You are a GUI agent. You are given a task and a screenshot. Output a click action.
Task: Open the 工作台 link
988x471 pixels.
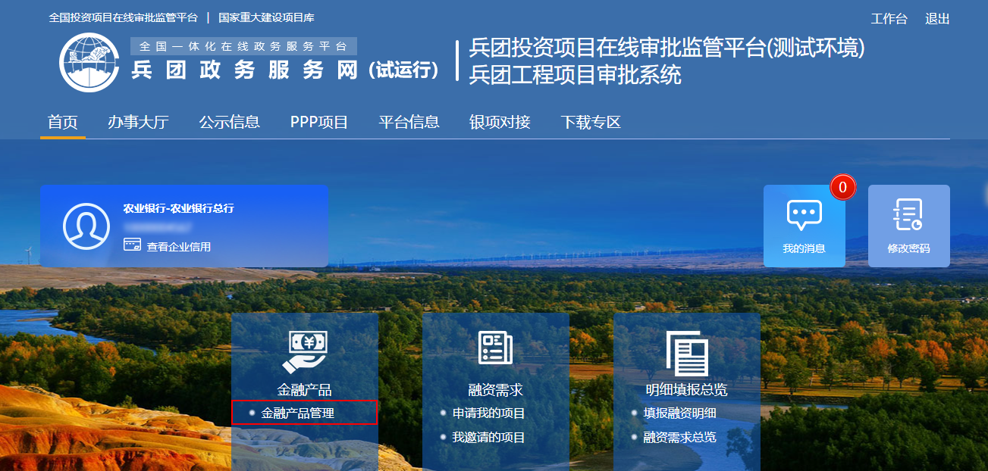889,19
